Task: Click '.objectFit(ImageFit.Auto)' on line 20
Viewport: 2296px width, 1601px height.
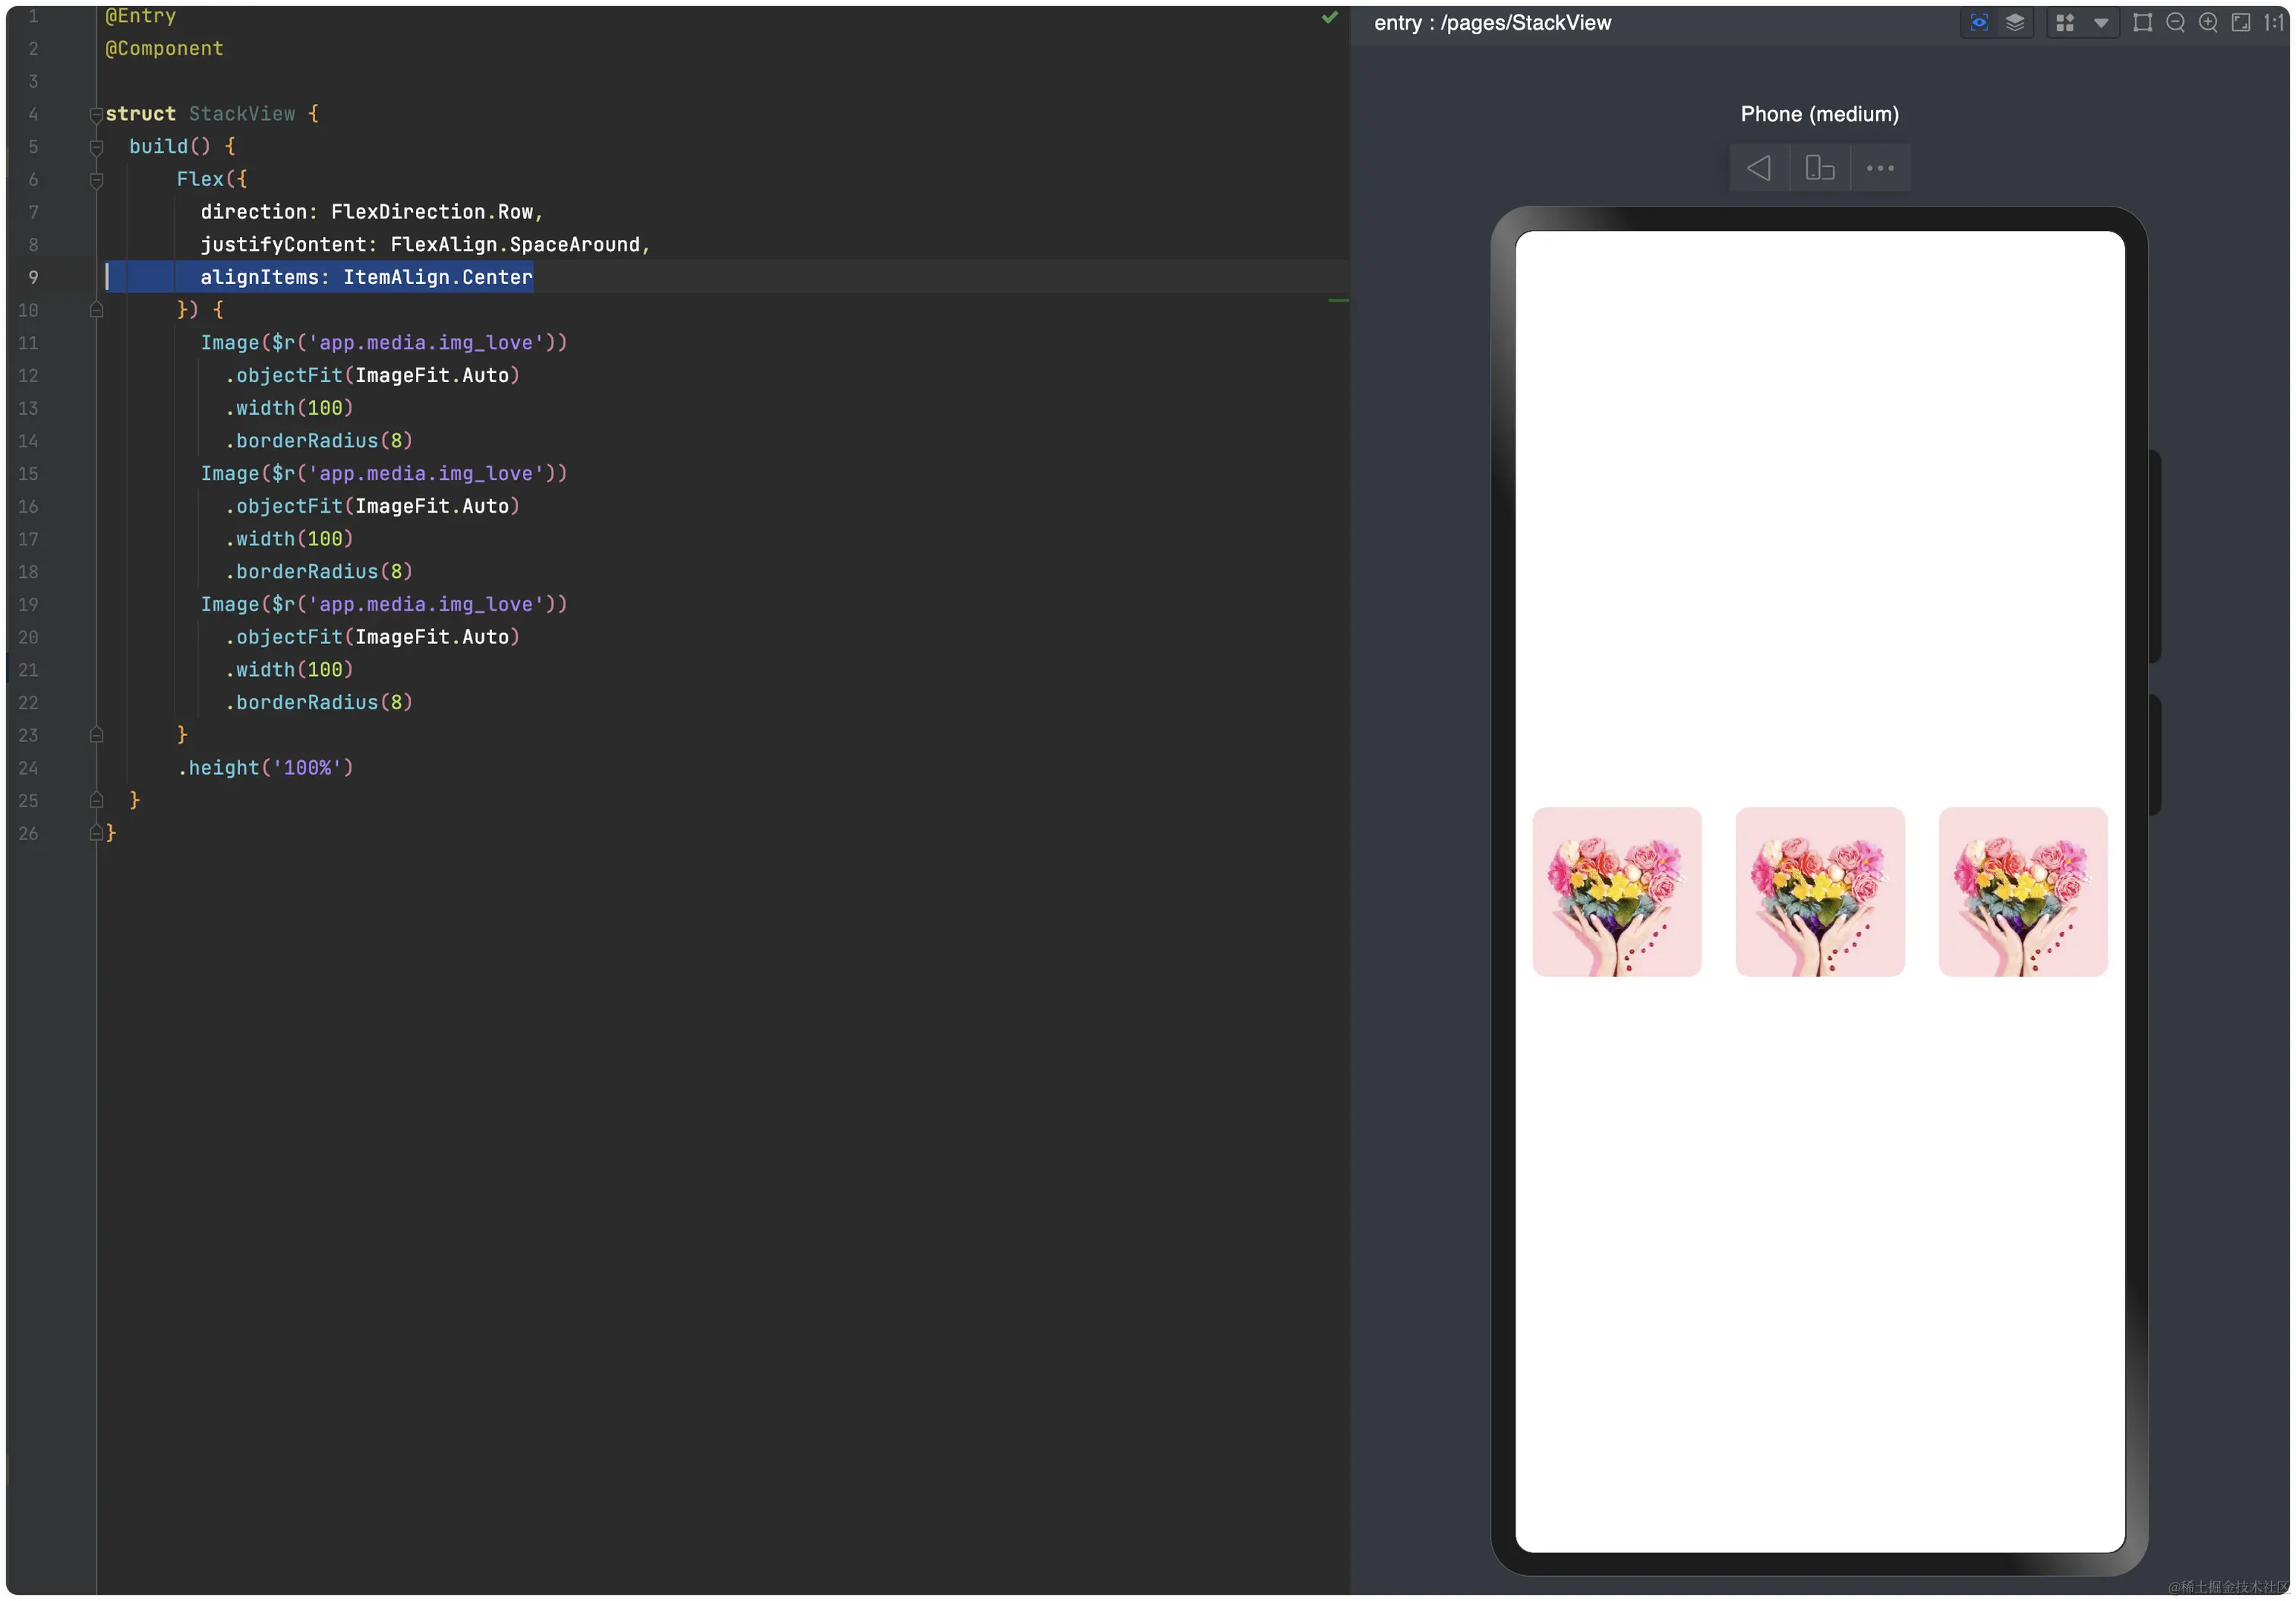Action: pyautogui.click(x=372, y=637)
